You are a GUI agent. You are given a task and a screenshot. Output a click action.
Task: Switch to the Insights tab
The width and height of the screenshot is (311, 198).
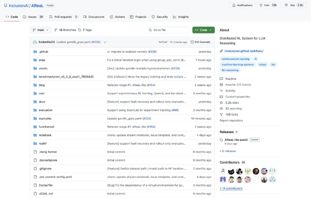181,17
